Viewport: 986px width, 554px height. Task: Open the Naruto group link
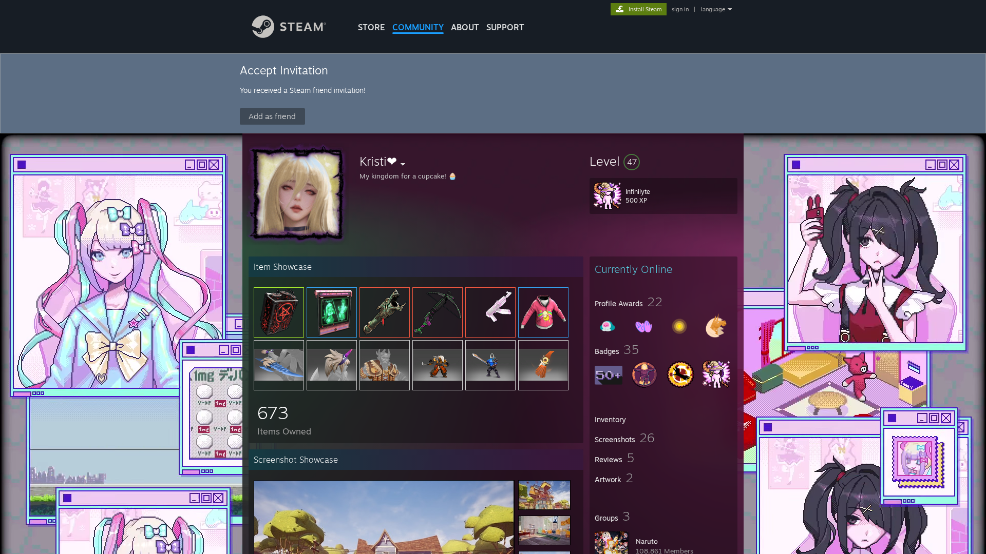647,541
